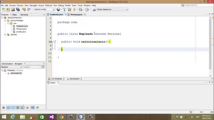Click the Windows Start button
214x120 pixels.
4,117
